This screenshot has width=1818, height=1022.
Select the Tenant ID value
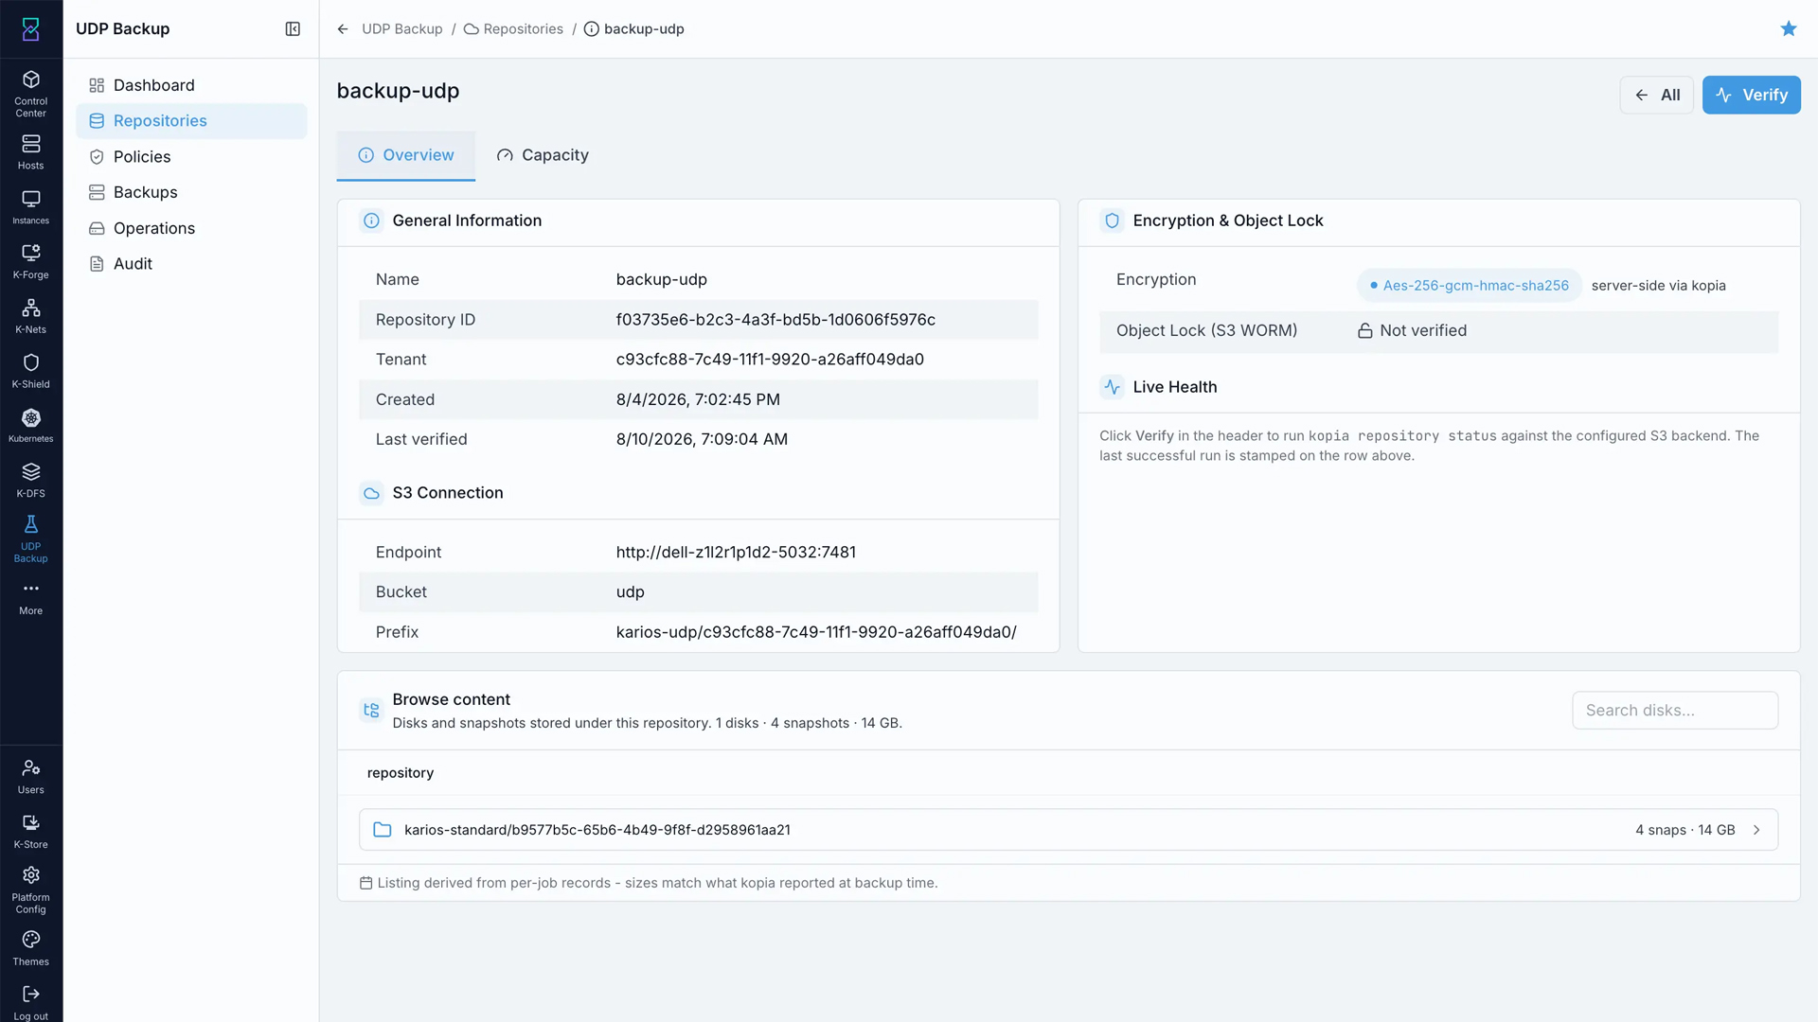pyautogui.click(x=770, y=360)
